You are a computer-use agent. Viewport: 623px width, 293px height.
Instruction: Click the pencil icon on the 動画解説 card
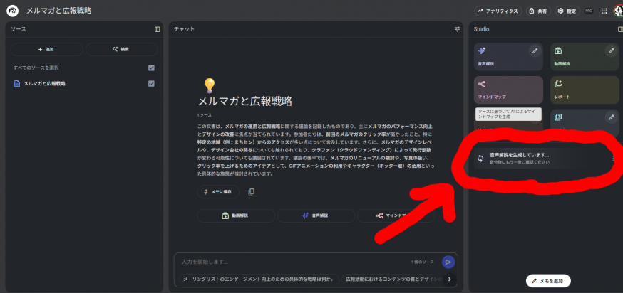pos(611,51)
